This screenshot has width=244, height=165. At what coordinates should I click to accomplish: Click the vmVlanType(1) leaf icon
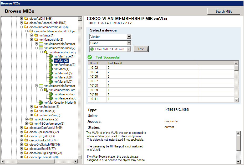[x=51, y=56]
